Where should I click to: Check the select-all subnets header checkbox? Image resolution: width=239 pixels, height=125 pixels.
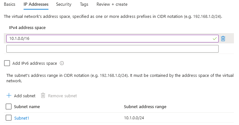[x=9, y=107]
